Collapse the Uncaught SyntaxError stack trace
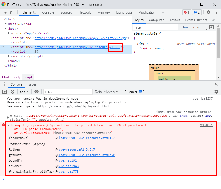Viewport: 221px width, 189px height. click(8, 125)
